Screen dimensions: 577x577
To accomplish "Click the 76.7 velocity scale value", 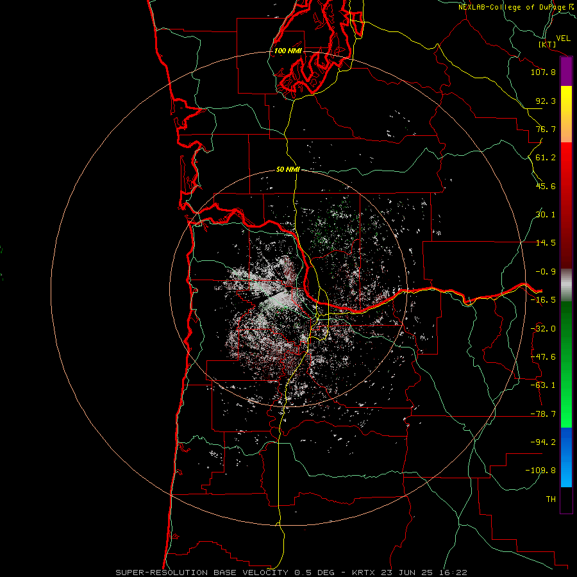I will (546, 129).
